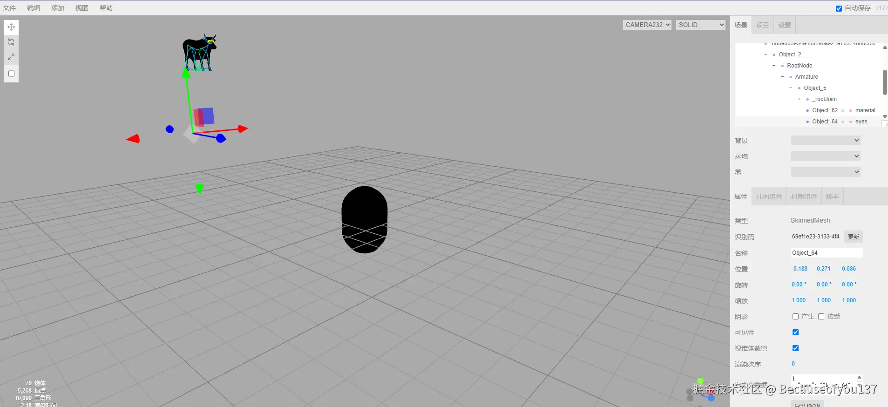Enable the 产生 cast shadow checkbox

[x=795, y=317]
